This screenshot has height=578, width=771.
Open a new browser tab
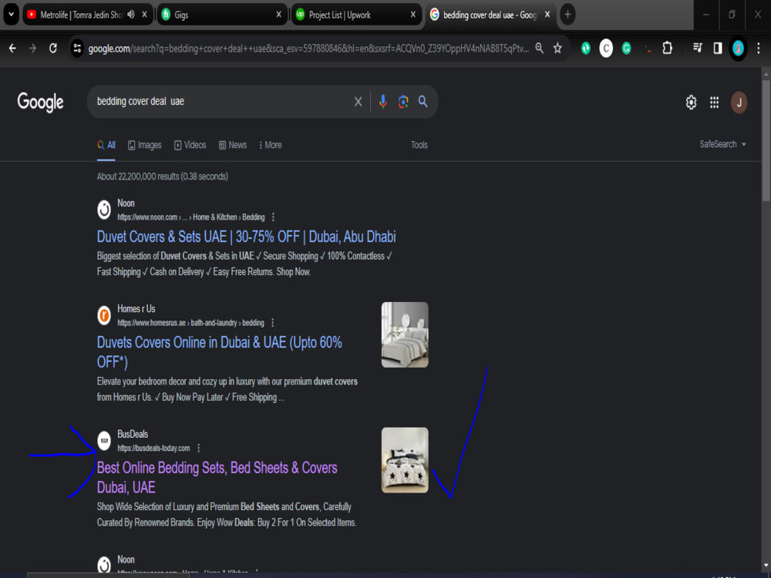pyautogui.click(x=567, y=15)
